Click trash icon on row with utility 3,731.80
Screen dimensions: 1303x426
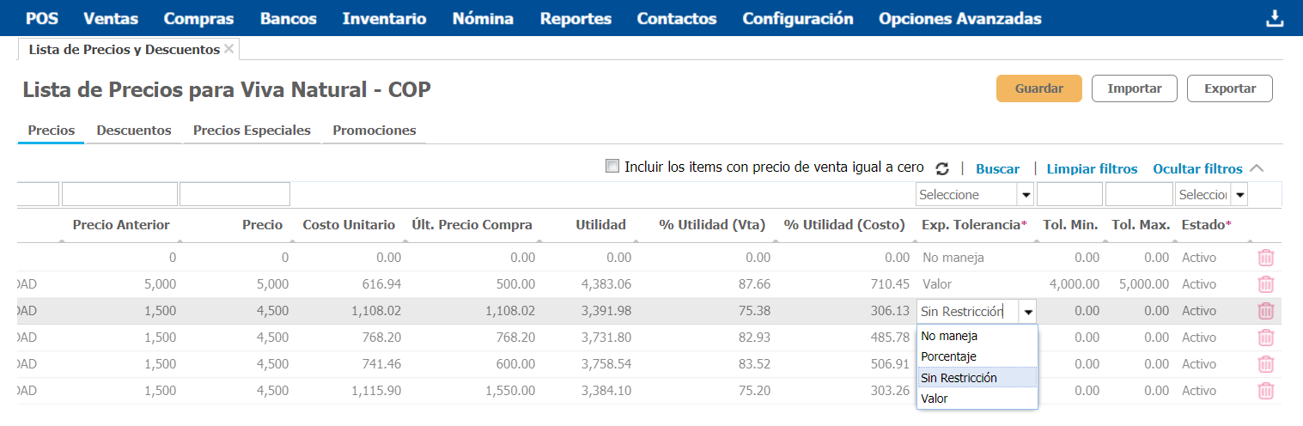point(1265,338)
